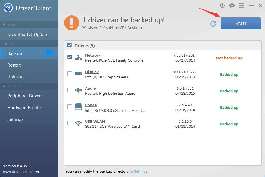Click version number 10.18.10.3277

185,72
